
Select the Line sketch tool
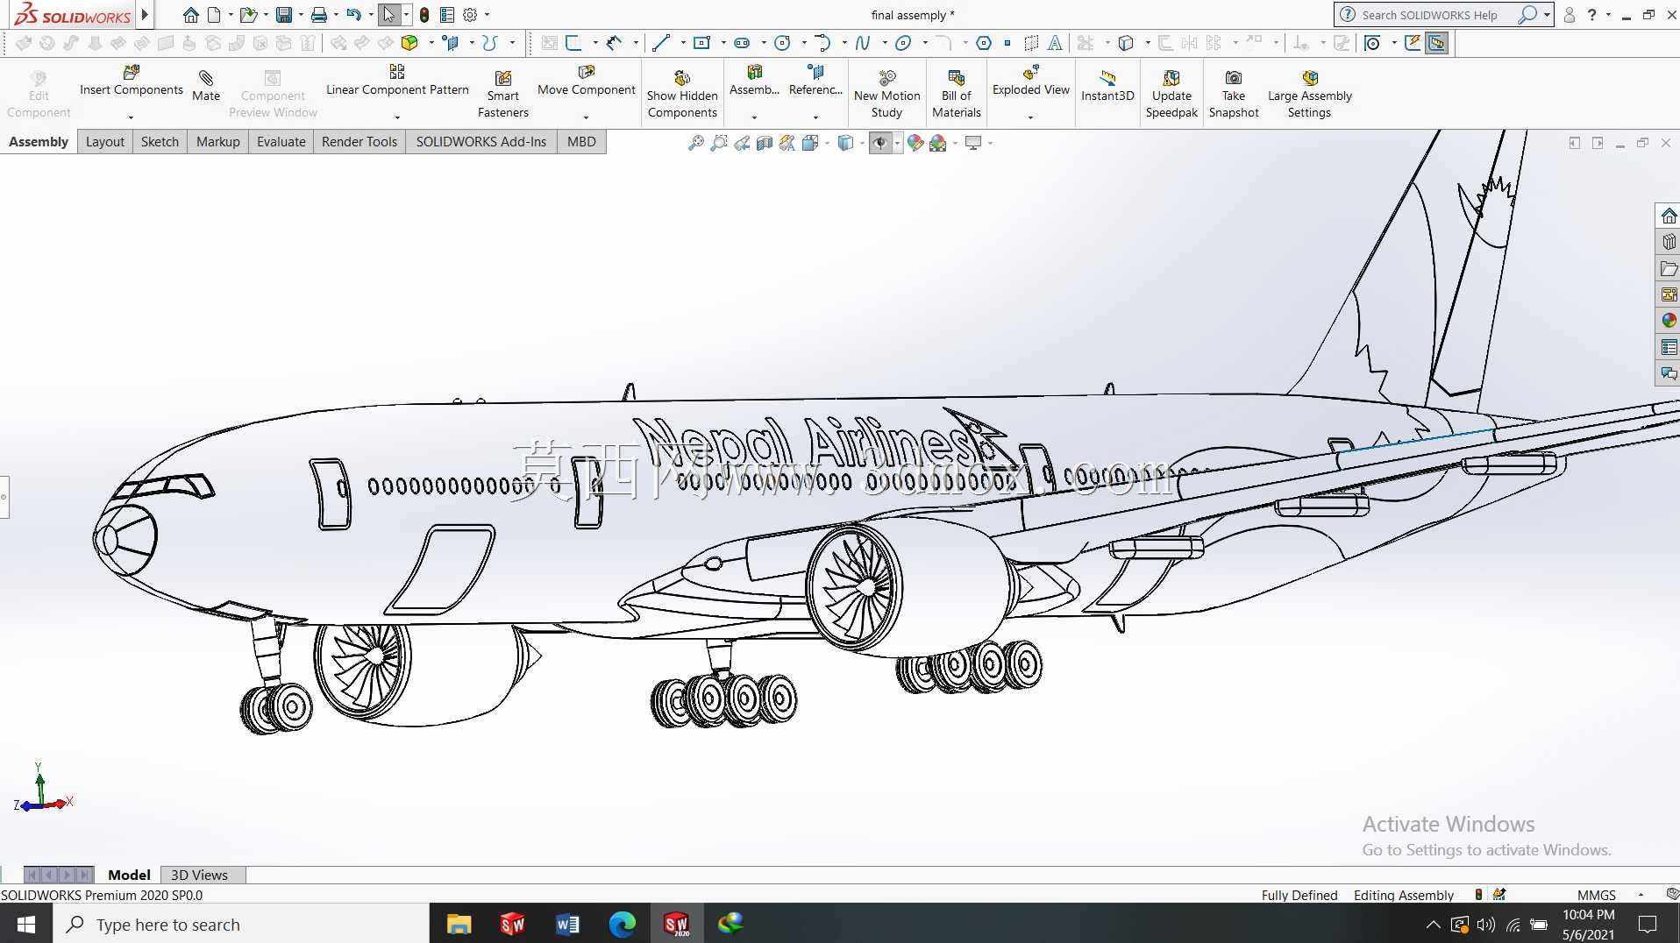pos(661,42)
